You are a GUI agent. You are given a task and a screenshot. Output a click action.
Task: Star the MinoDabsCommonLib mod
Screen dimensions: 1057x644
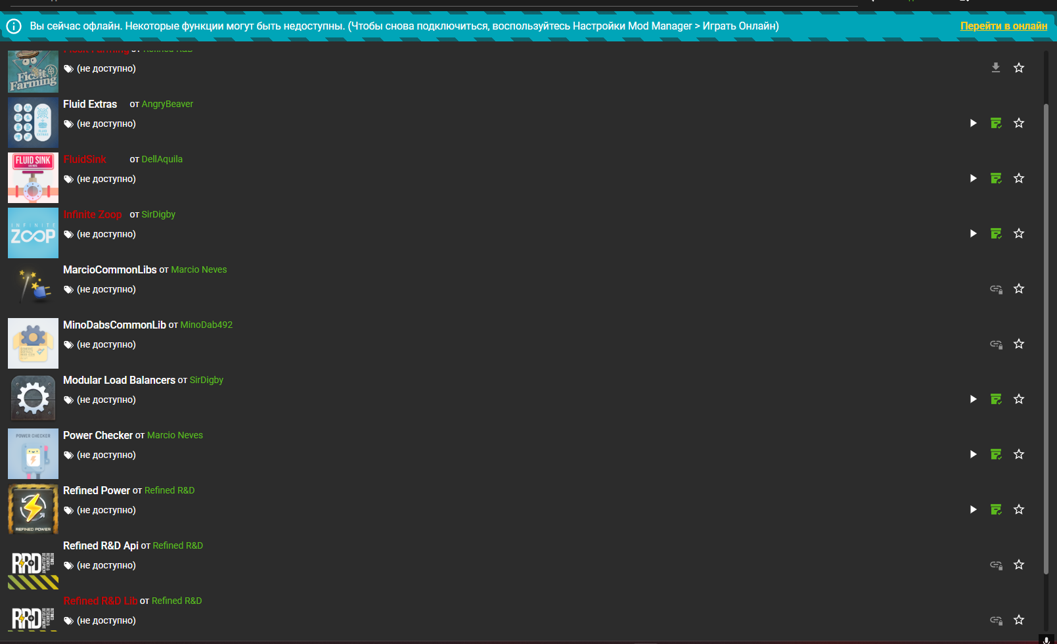tap(1019, 344)
